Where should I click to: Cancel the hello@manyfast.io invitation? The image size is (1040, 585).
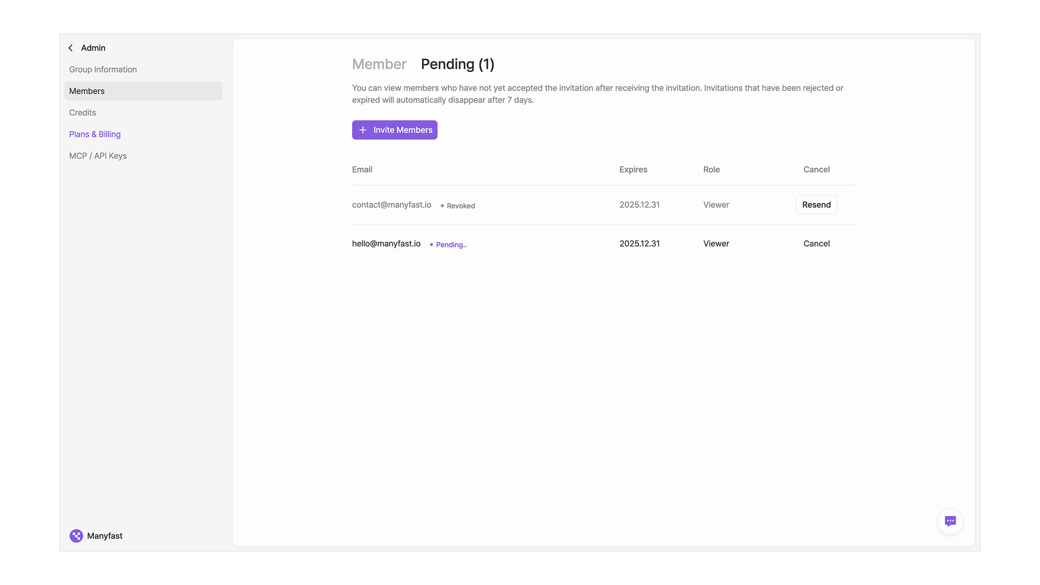[x=816, y=244]
